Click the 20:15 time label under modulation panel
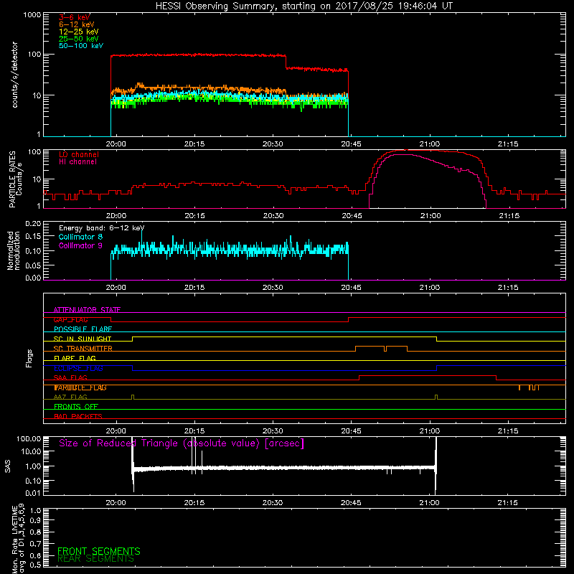 (194, 288)
